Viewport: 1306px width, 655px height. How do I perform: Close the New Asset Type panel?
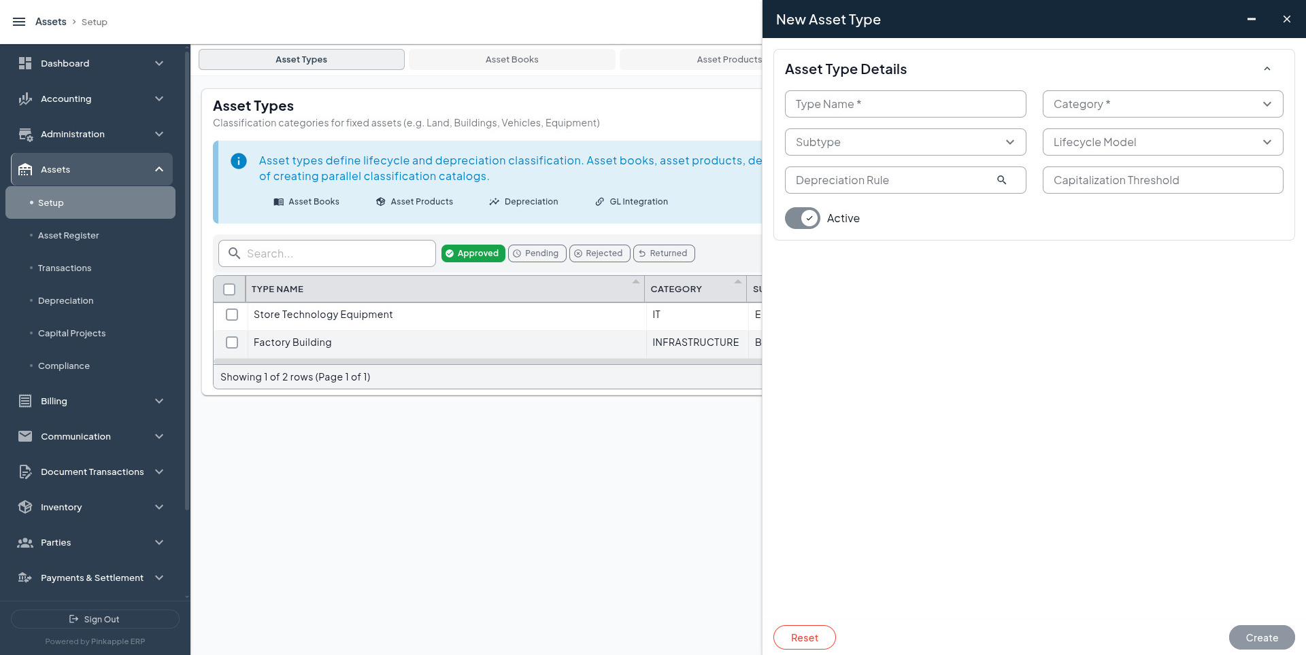(1286, 19)
